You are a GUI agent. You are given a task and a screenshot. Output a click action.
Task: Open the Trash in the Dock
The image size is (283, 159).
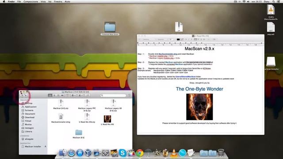[x=221, y=152]
